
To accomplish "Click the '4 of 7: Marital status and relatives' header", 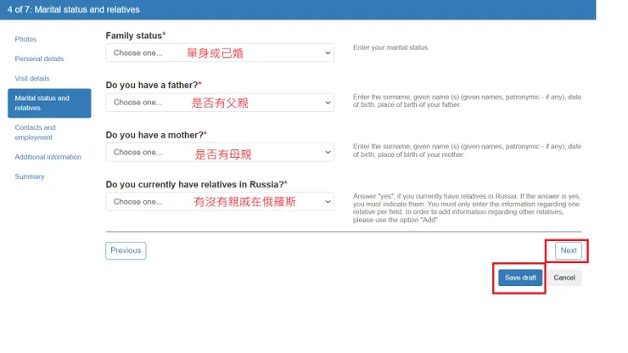I will [73, 9].
